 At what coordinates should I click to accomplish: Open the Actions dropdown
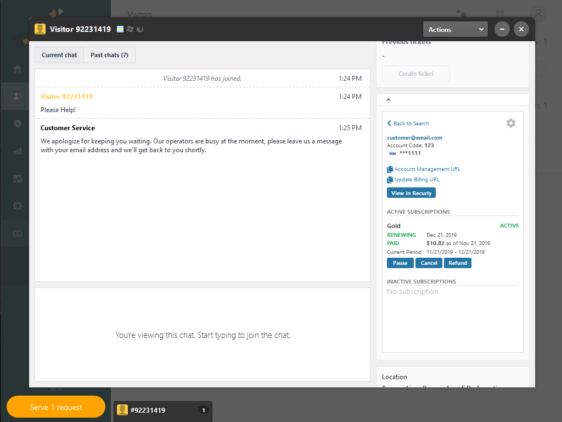455,30
